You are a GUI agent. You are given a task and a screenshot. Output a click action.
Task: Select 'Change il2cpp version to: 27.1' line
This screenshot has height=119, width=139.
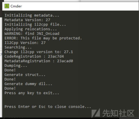[x=39, y=52]
